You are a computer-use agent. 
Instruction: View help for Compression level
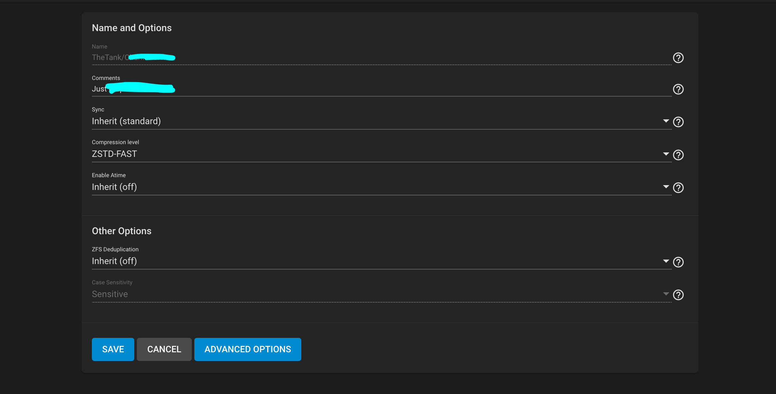(x=678, y=155)
